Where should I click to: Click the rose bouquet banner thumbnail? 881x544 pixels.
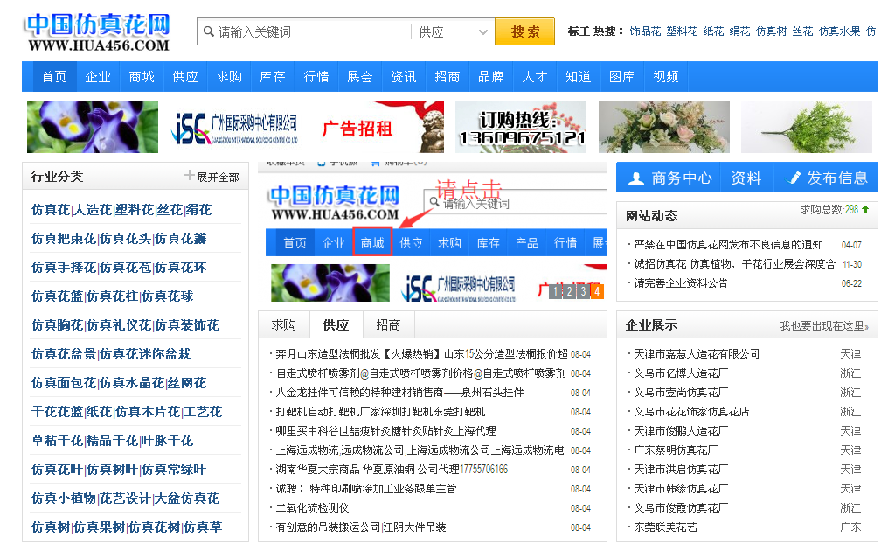[x=664, y=127]
